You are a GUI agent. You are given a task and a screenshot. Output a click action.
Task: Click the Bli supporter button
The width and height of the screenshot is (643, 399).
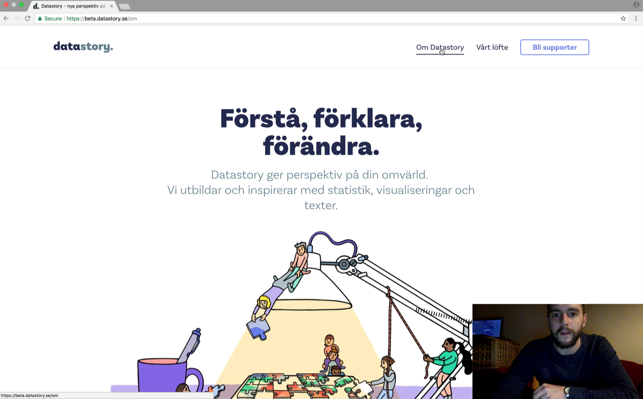[x=555, y=47]
